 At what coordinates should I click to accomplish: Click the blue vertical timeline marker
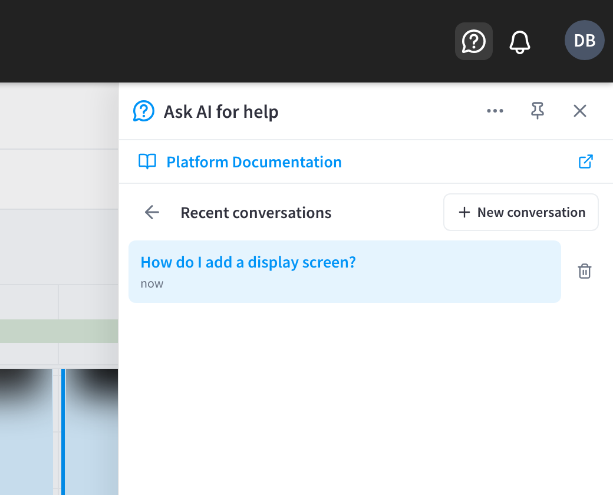click(63, 432)
